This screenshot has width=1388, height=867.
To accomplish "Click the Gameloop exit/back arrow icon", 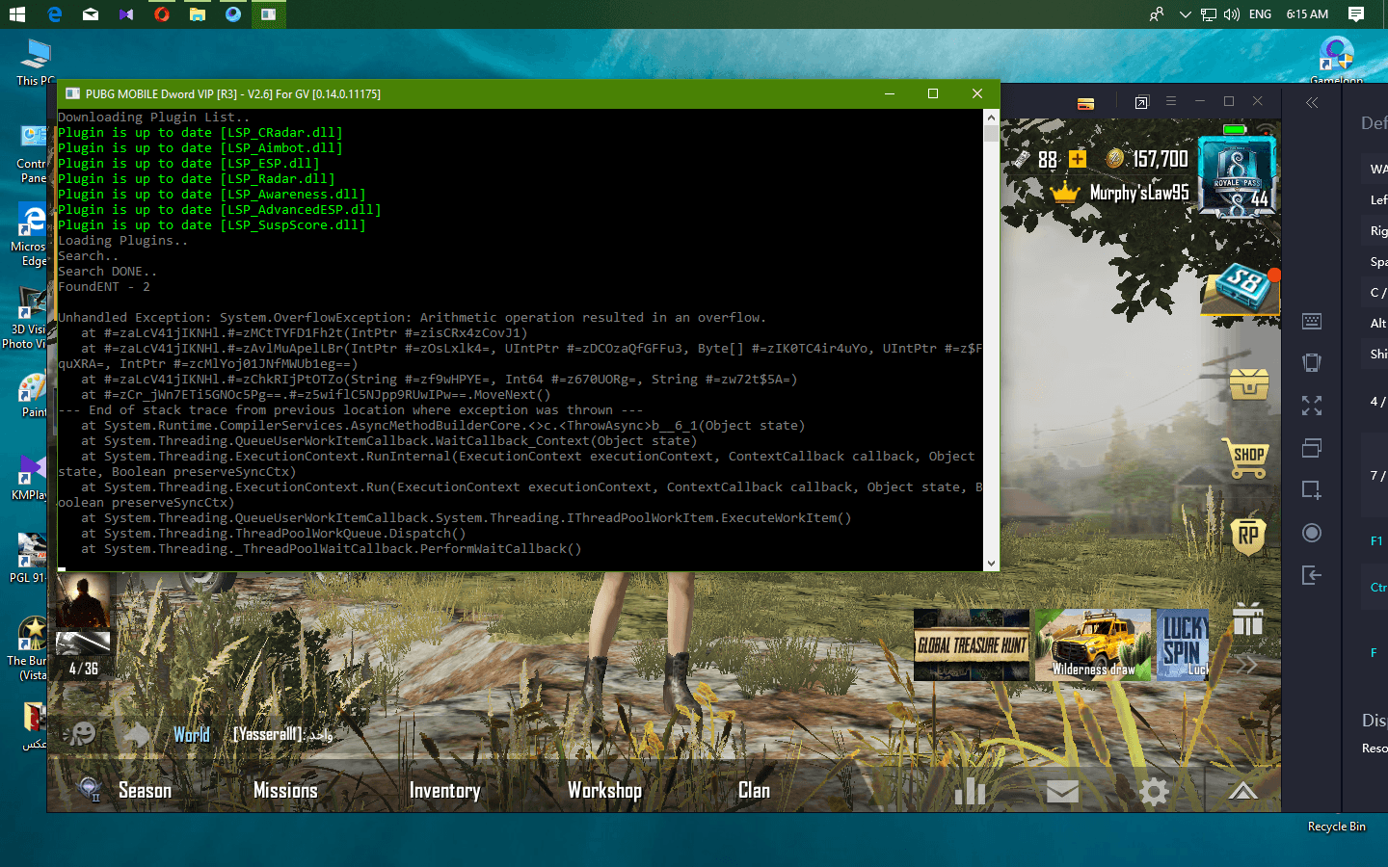I will [1312, 575].
